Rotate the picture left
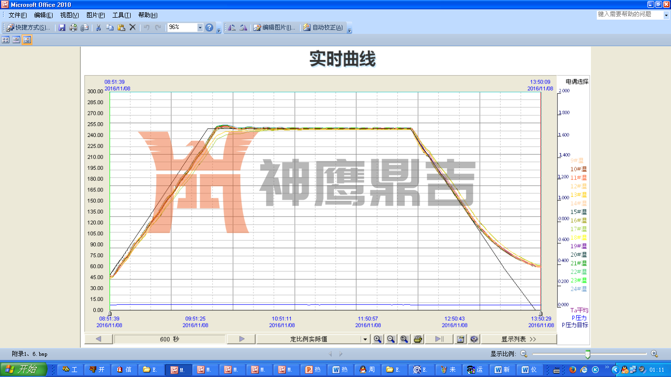671x377 pixels. coord(232,27)
